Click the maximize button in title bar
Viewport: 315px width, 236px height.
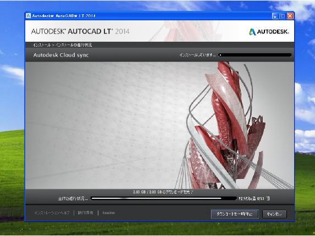tap(283, 16)
